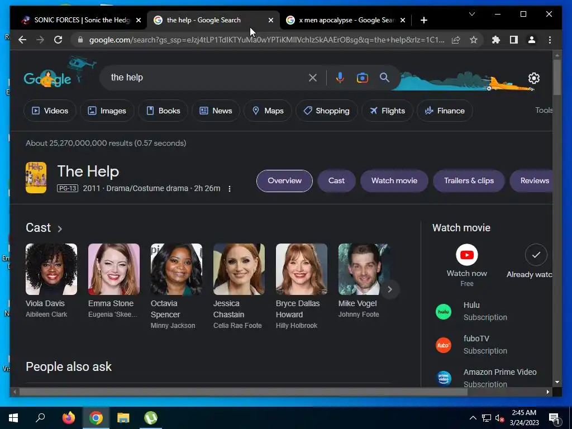
Task: Open the tab search dropdown chevron
Action: [471, 14]
